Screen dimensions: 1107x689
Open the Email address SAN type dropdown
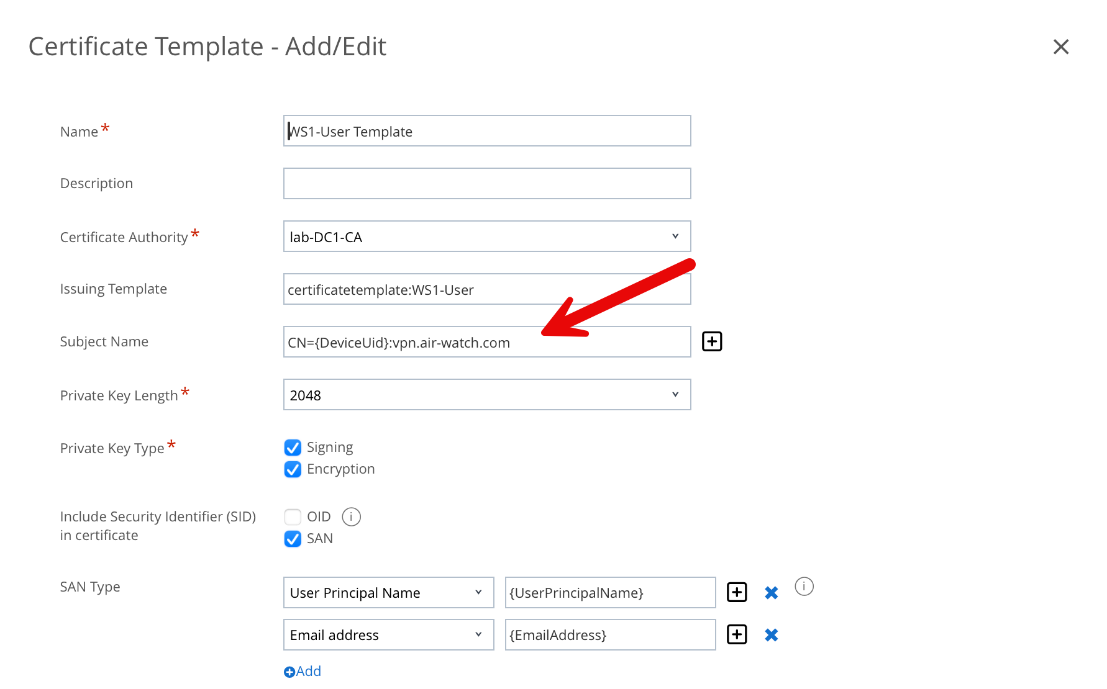pos(388,635)
